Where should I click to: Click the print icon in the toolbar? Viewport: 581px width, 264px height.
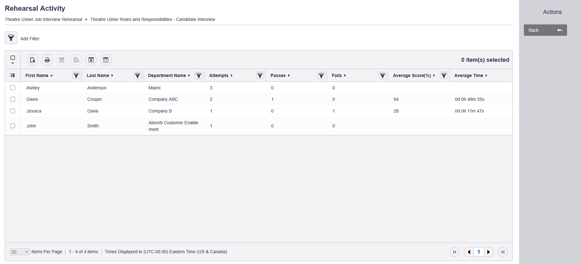coord(47,60)
